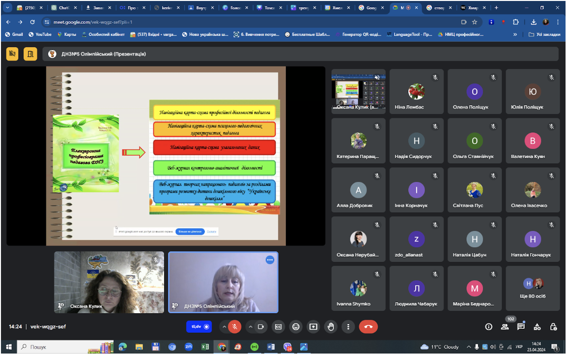
Task: Leave the call with red hang-up button
Action: tap(368, 327)
